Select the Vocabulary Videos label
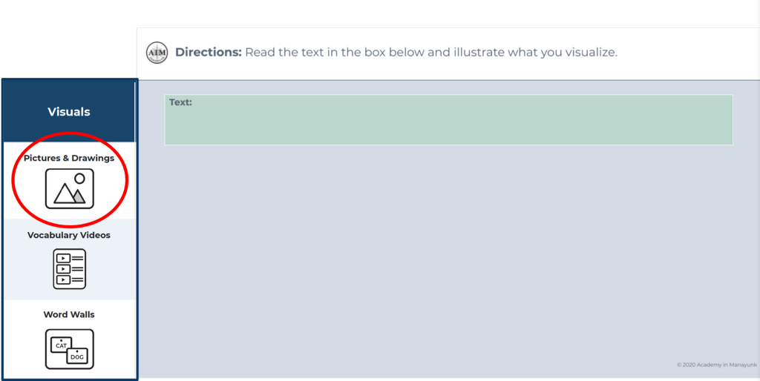This screenshot has width=760, height=381. tap(69, 235)
